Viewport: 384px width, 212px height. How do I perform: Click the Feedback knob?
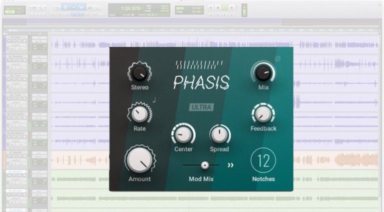[263, 114]
